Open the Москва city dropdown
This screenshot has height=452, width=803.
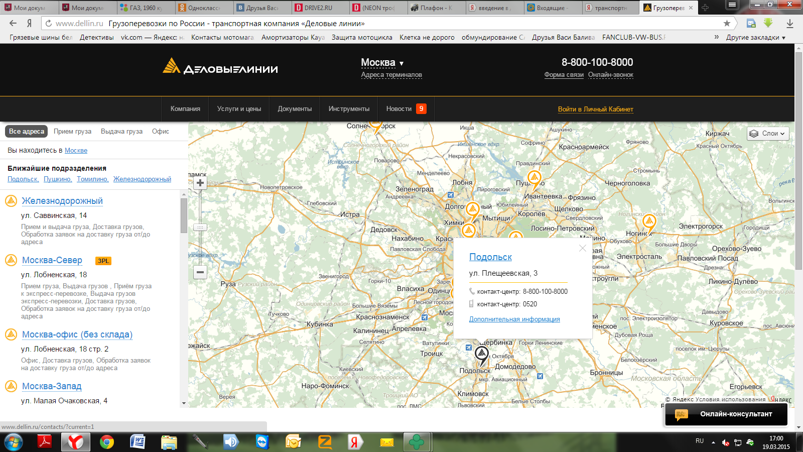[382, 63]
